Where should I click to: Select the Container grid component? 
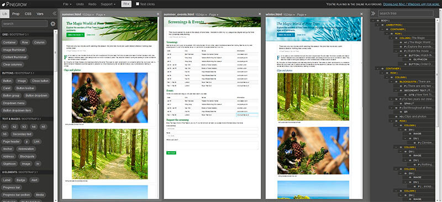point(9,42)
